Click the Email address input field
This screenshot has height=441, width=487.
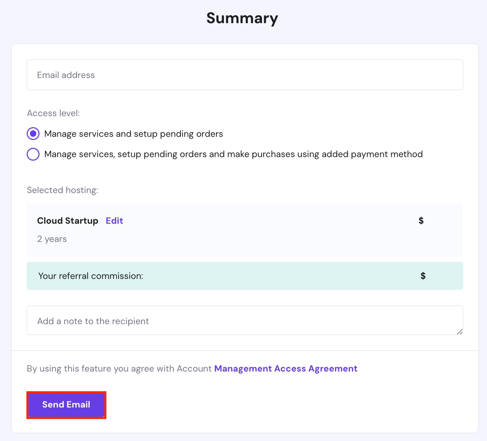pyautogui.click(x=245, y=75)
